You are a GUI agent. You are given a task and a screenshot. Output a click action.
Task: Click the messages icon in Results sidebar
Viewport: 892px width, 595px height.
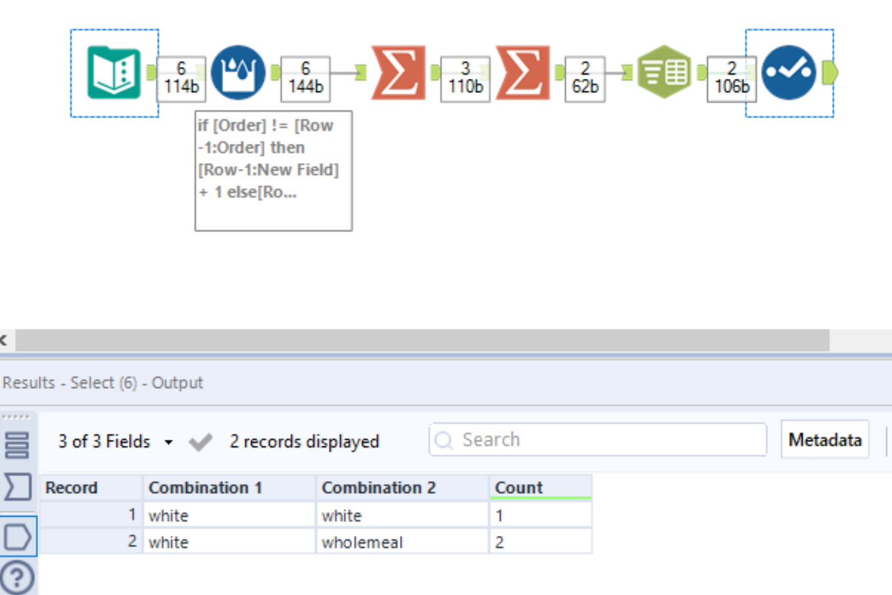(18, 487)
